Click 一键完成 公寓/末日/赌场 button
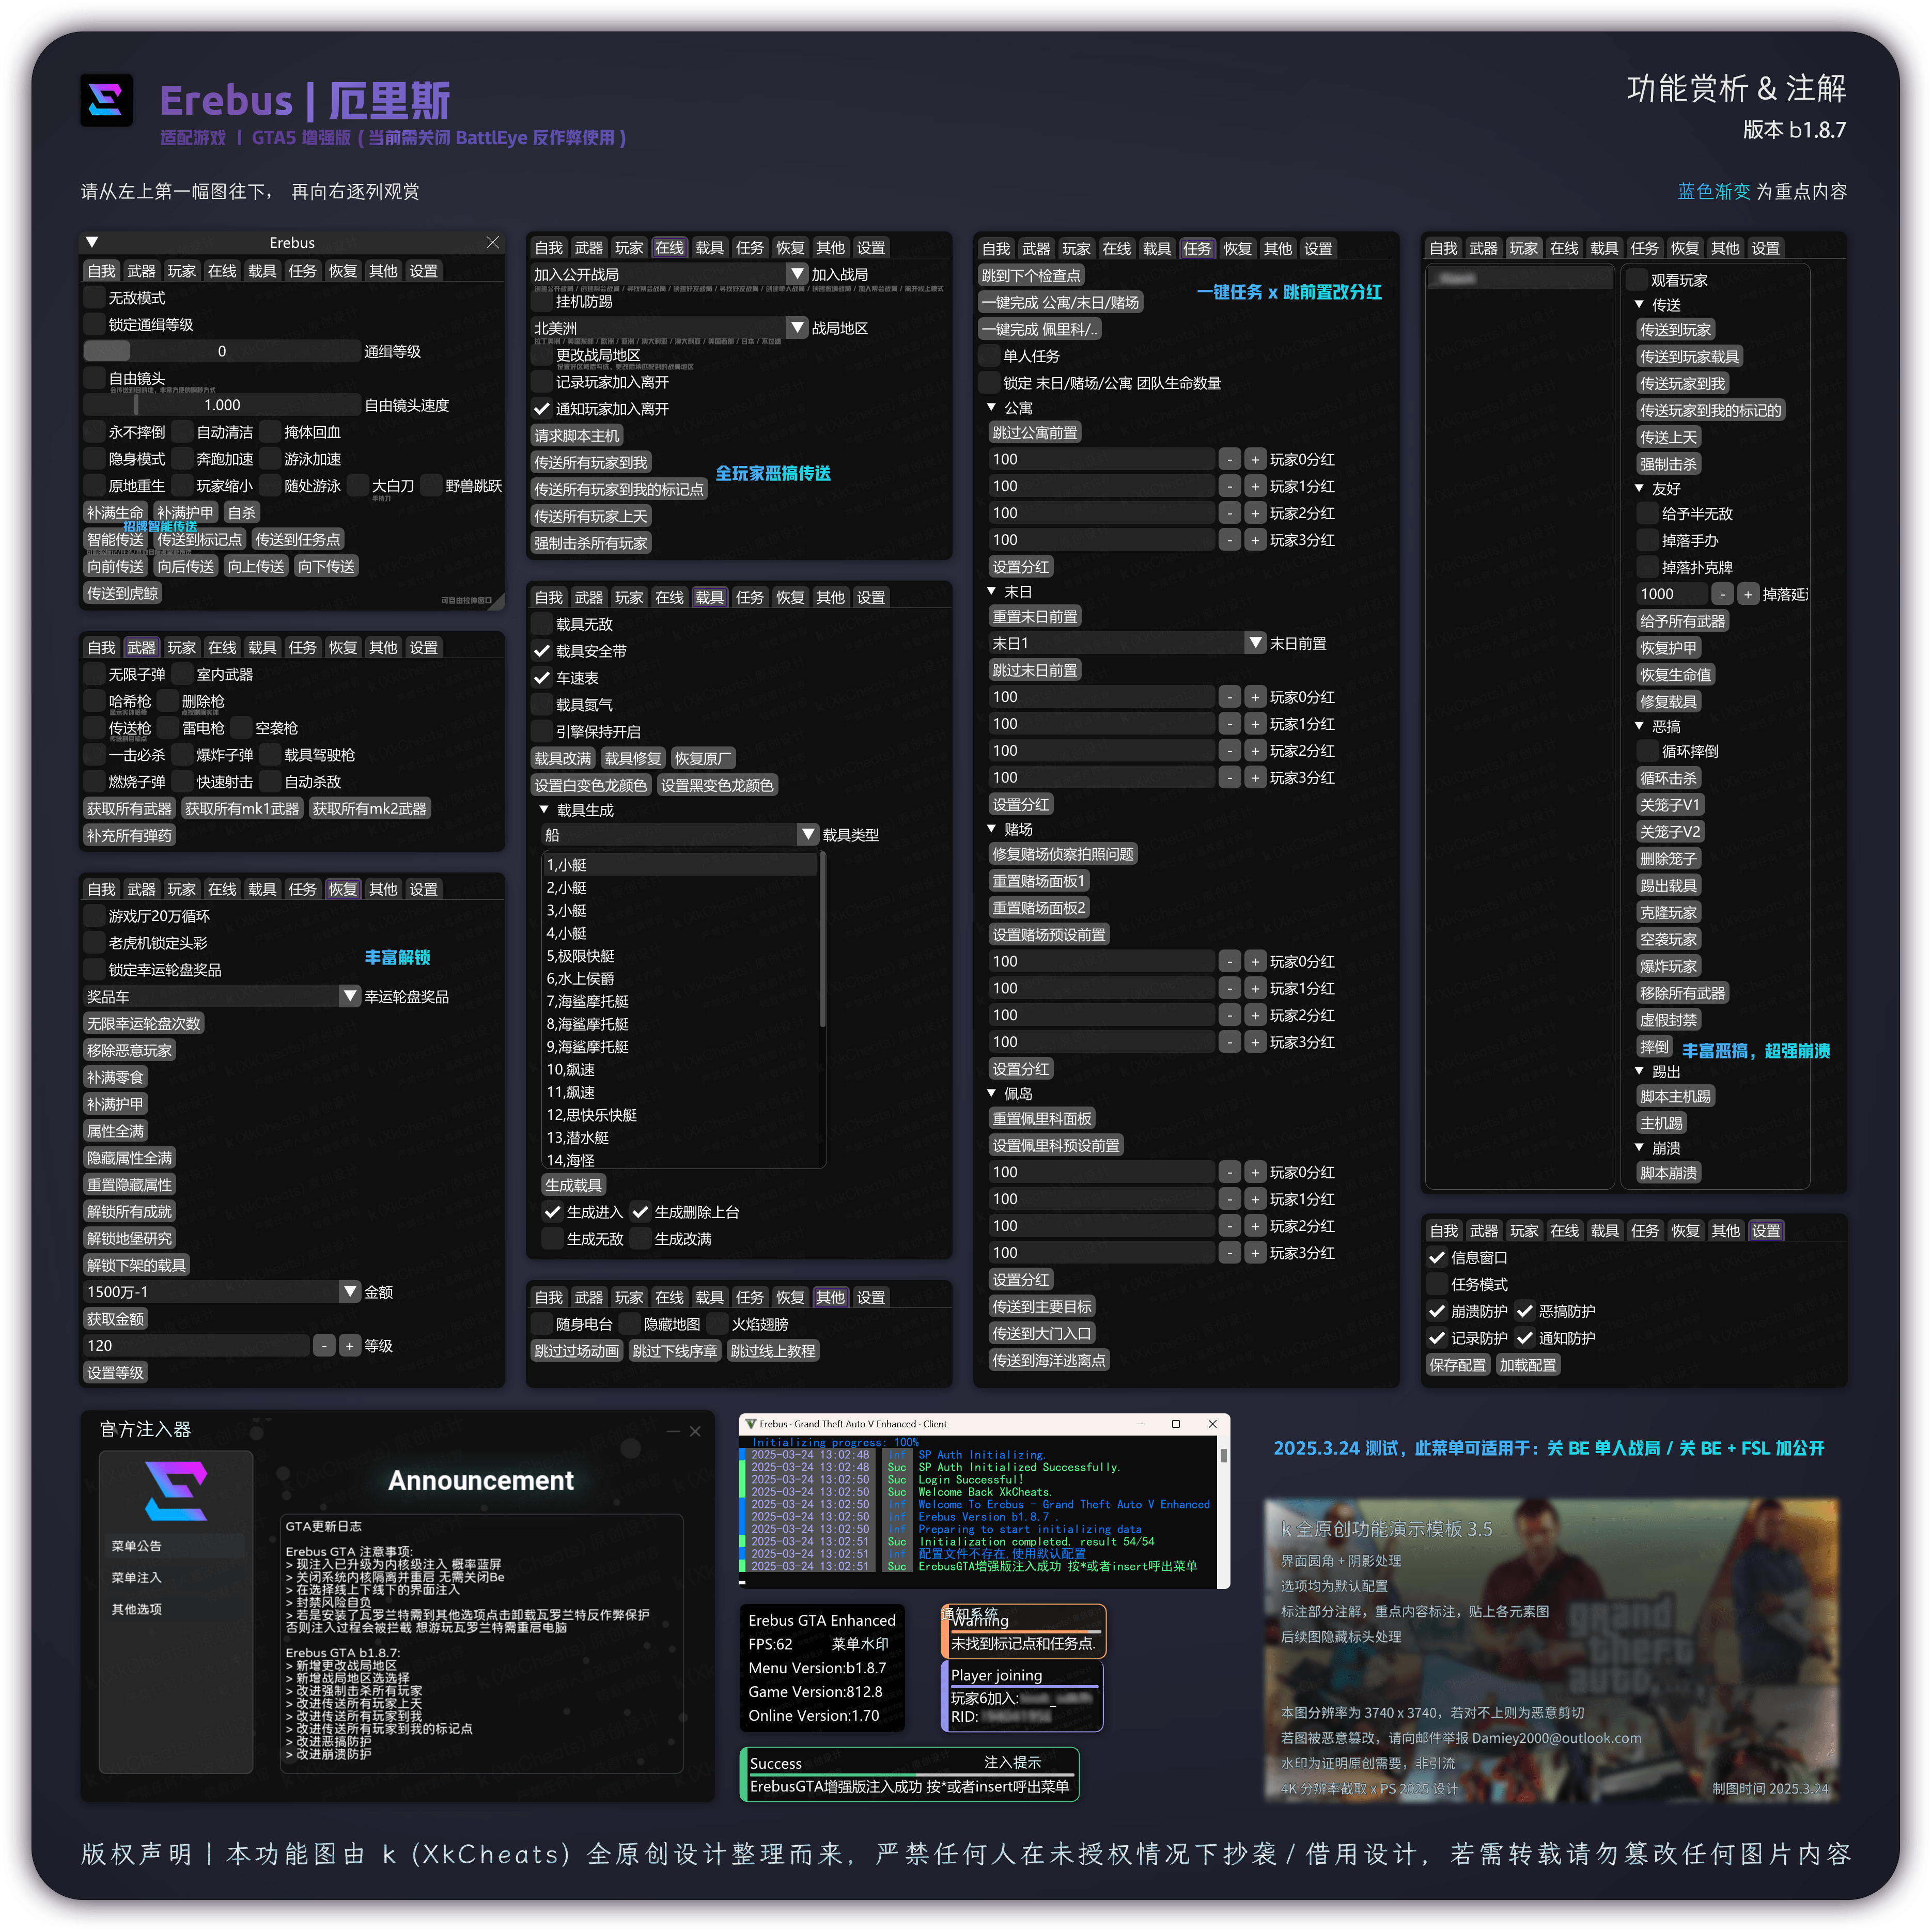Screen dimensions: 1932x1932 point(1060,302)
